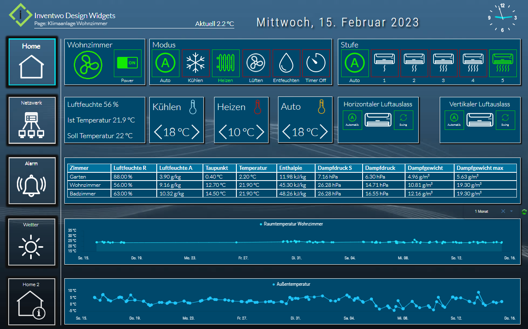528x329 pixels.
Task: Select the Garten table row
Action: (x=292, y=176)
